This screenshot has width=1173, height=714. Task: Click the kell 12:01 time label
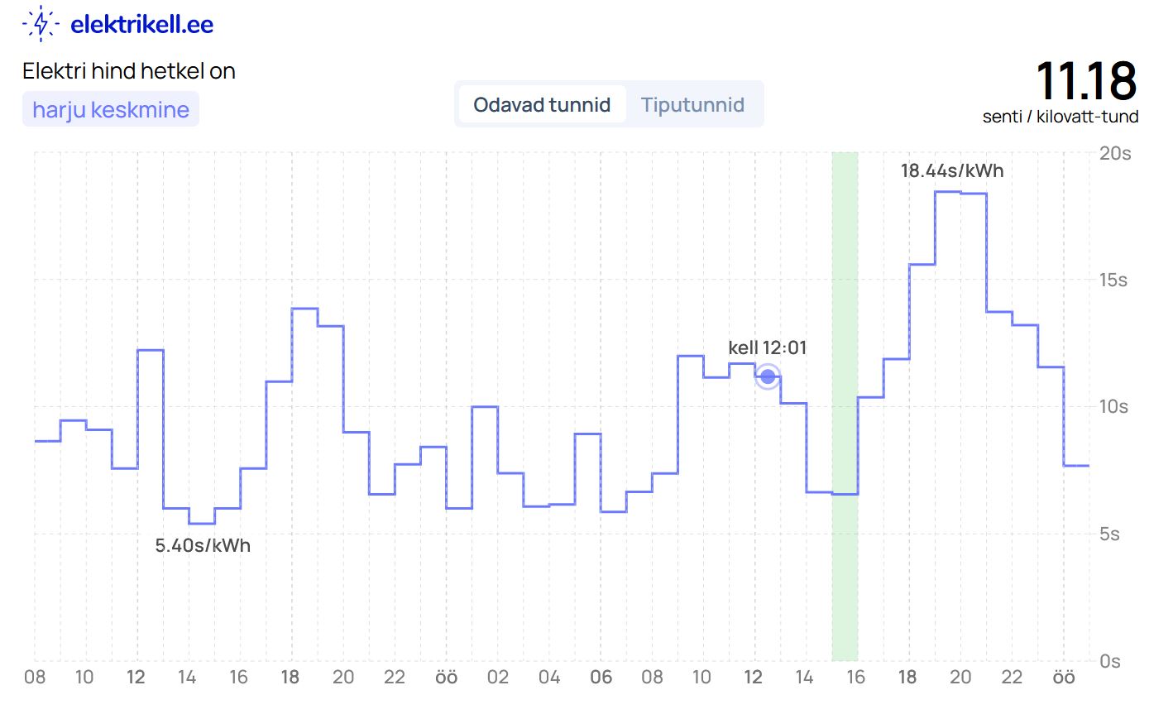[767, 348]
